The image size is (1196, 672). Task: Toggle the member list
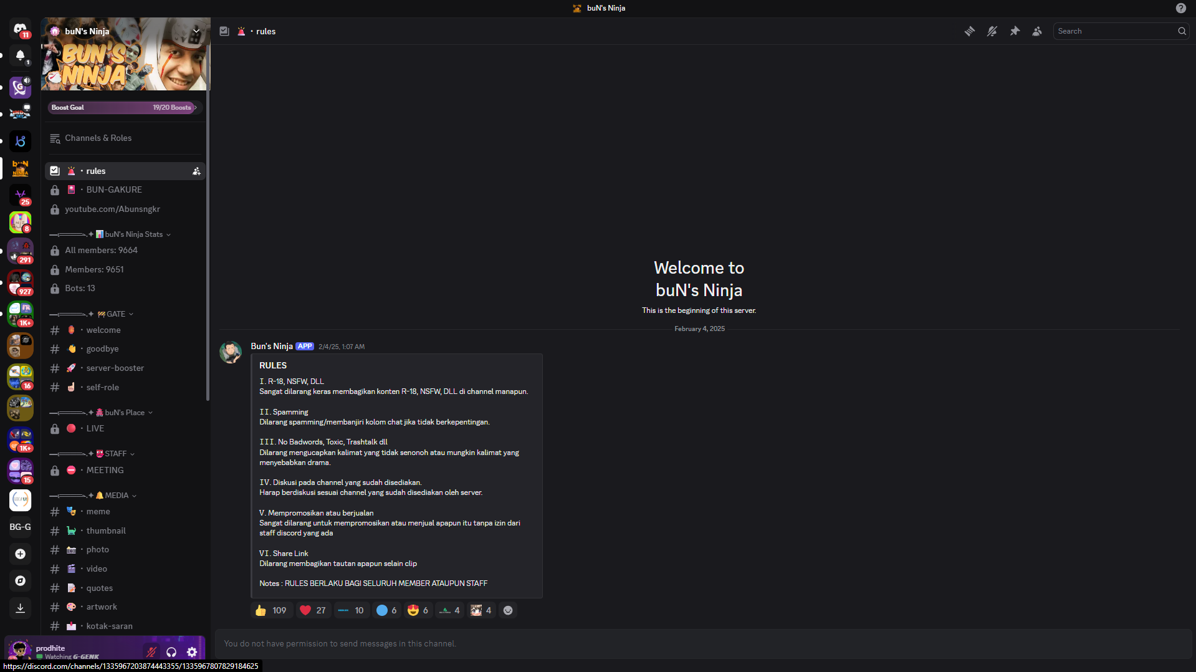click(x=1037, y=31)
